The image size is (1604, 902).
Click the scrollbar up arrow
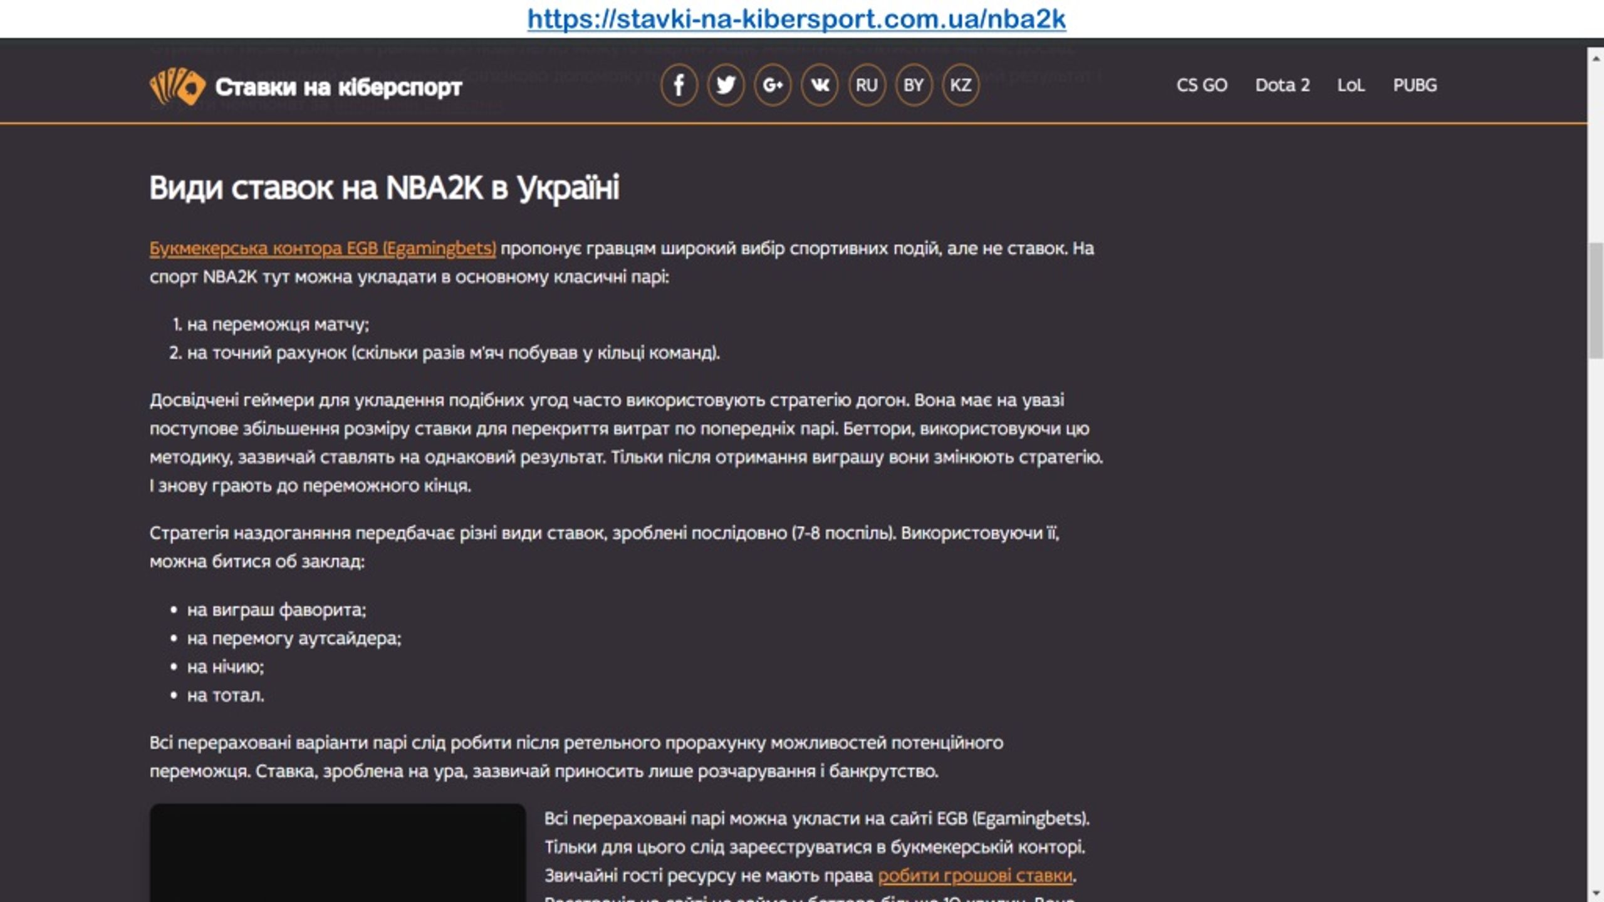click(1595, 58)
